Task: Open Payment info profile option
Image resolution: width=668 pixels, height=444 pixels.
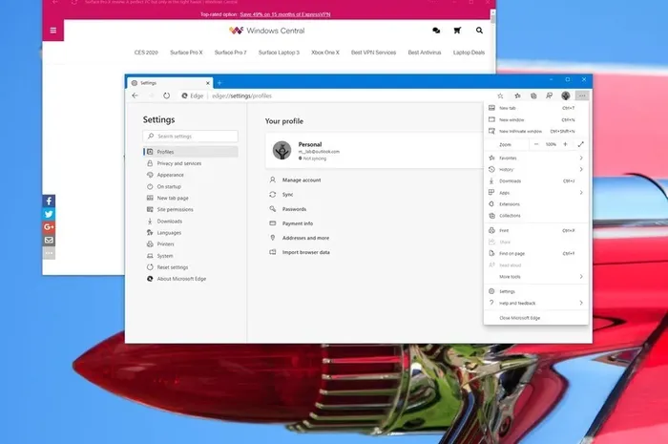Action: [291, 223]
